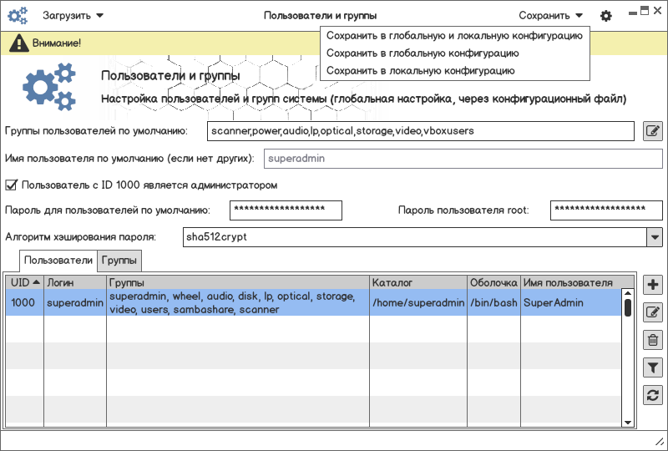Open the default groups editor pencil icon

653,131
